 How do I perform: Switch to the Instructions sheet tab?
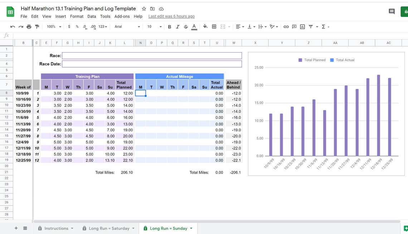pos(57,228)
